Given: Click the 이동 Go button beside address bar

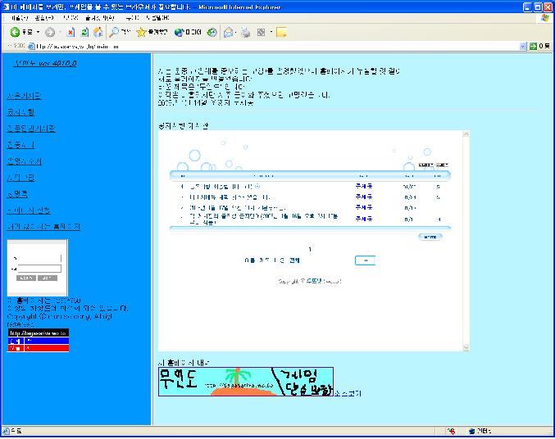Looking at the screenshot, I should tap(542, 46).
